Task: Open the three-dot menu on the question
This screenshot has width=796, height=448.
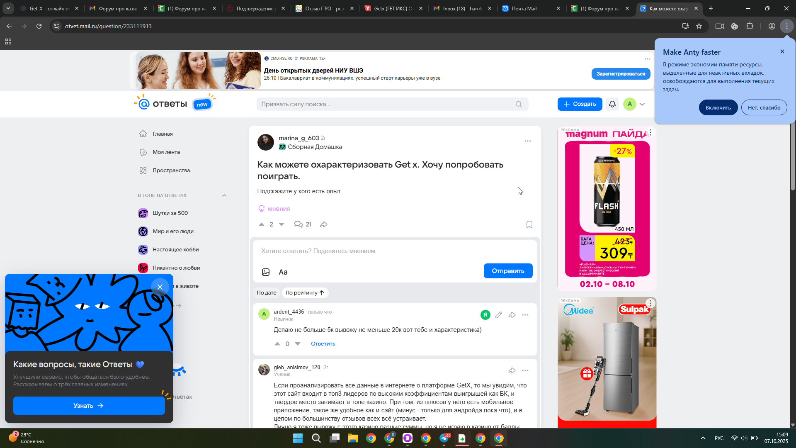Action: (x=527, y=141)
